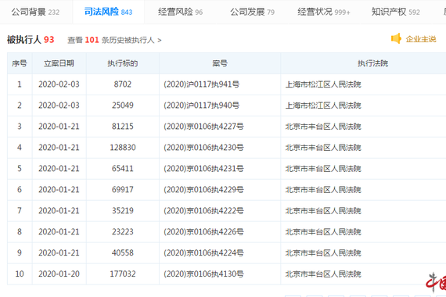Screen dimensions: 446x297
Task: Click the row number 7 cell
Action: tap(20, 210)
